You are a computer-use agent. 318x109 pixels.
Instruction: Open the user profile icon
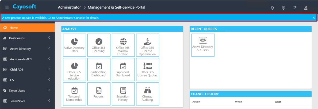point(306,8)
